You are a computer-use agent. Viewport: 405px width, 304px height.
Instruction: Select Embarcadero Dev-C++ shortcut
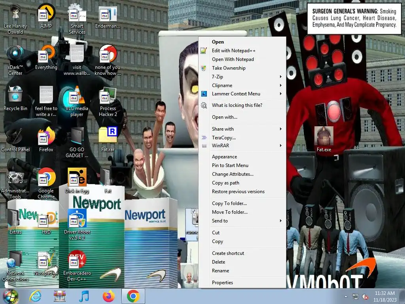tap(77, 266)
